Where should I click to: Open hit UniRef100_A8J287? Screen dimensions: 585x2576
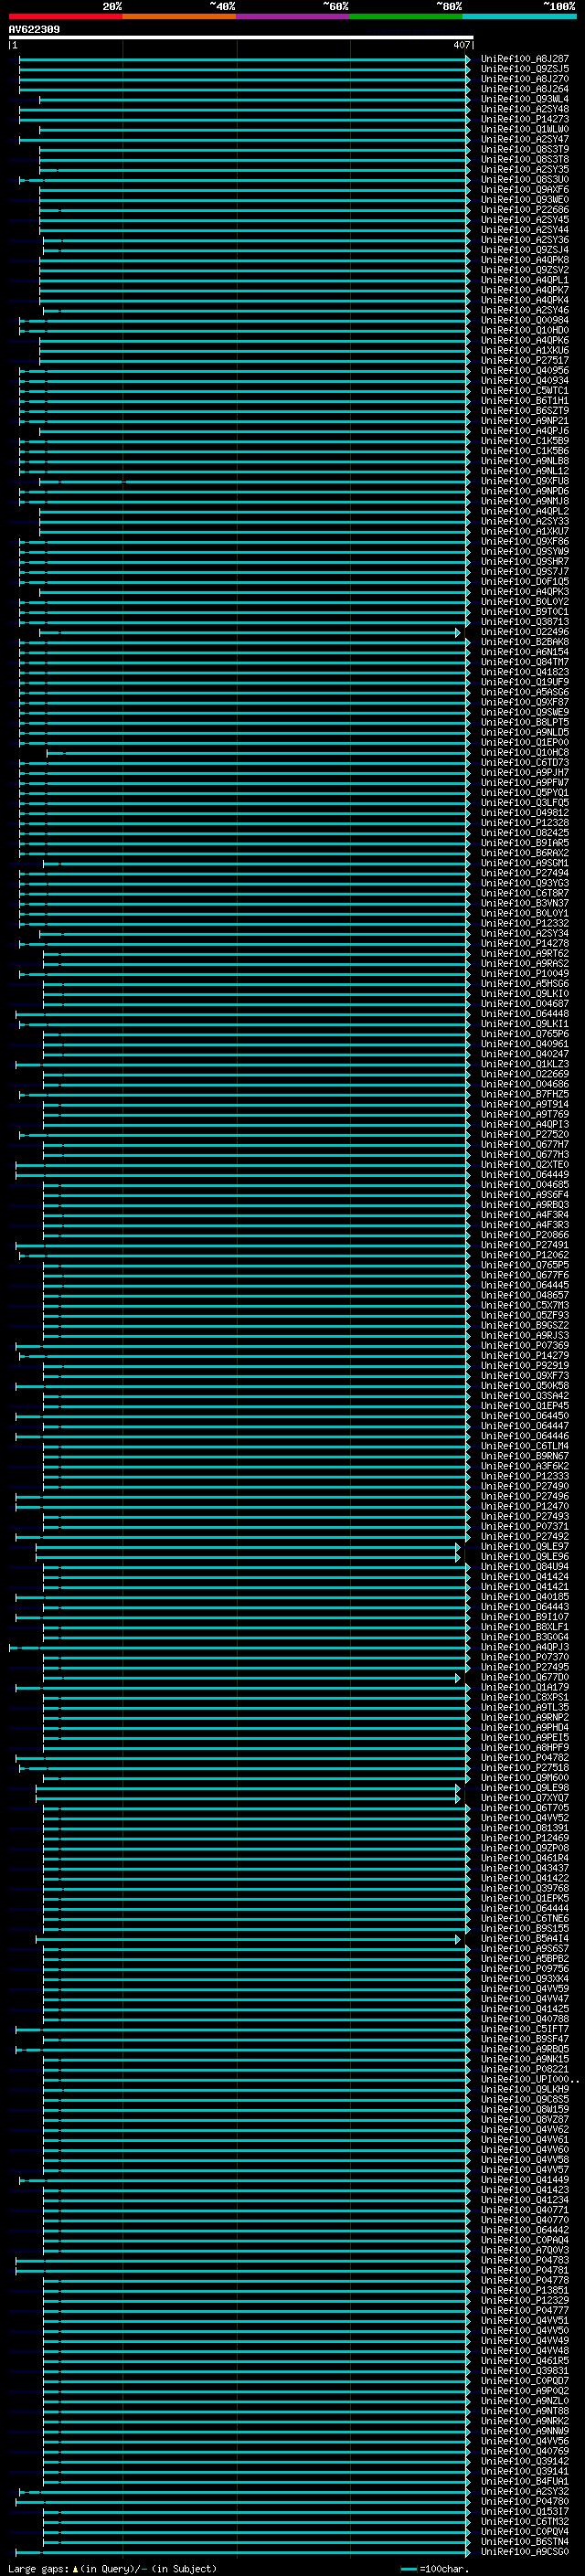tap(525, 59)
